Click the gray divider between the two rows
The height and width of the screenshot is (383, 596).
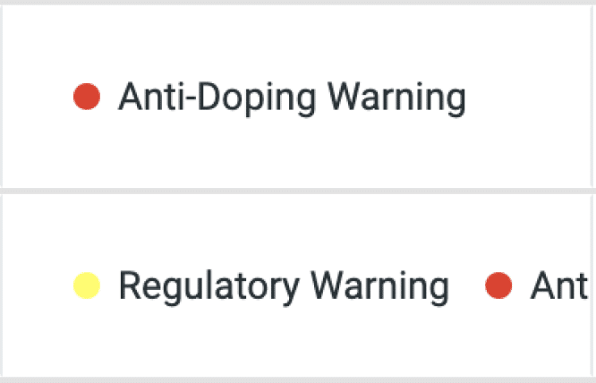(298, 191)
